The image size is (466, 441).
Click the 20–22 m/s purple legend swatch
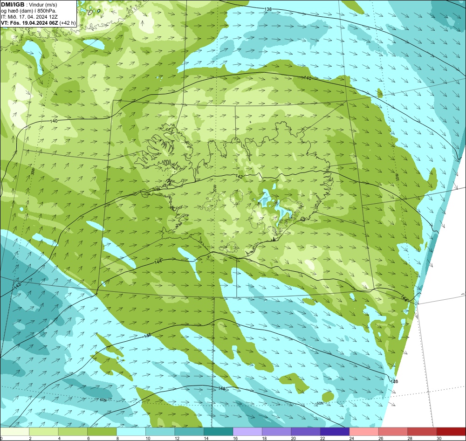(306, 432)
